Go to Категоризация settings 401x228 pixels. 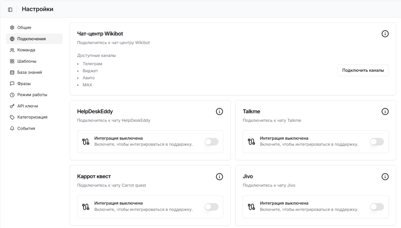(34, 117)
